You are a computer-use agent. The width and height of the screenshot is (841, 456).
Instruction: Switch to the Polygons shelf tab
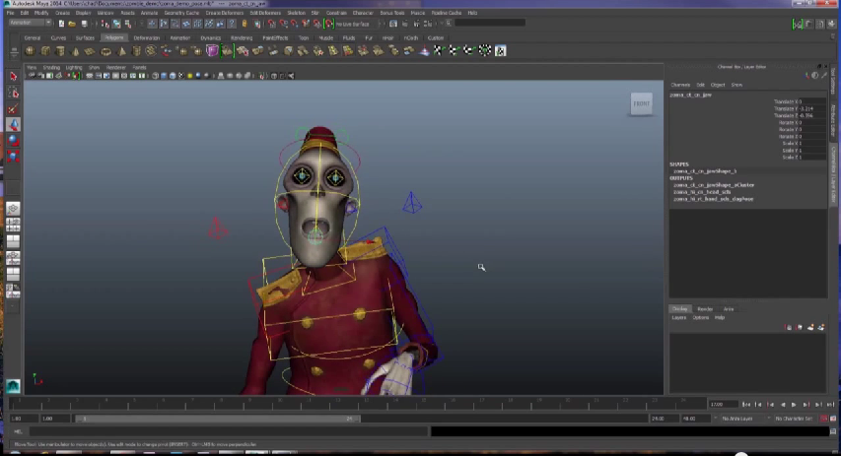pos(114,37)
